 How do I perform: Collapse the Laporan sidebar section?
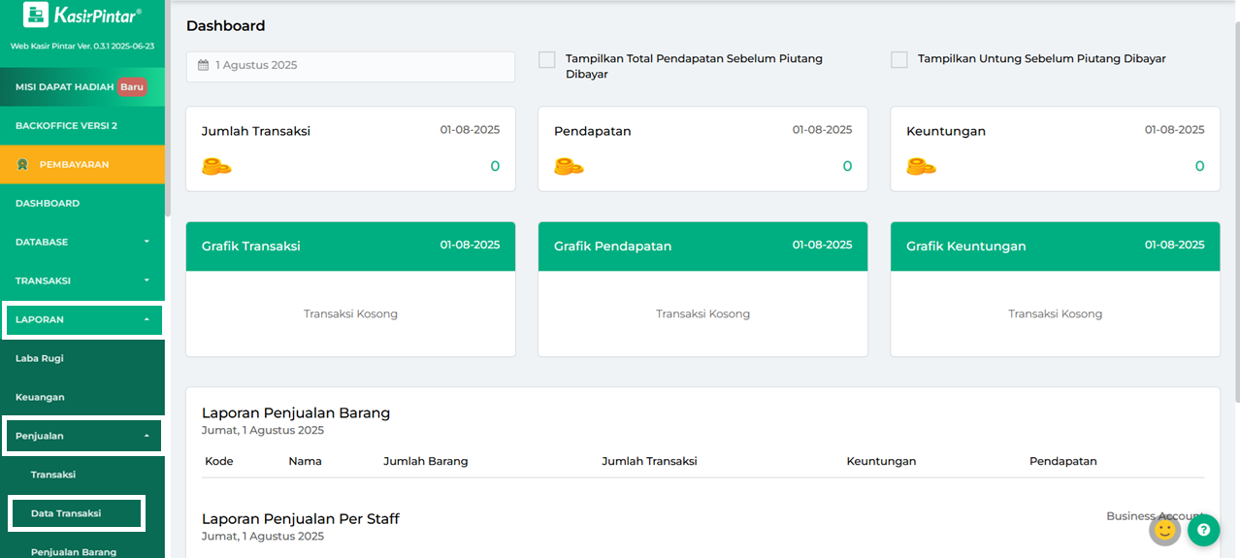pos(82,319)
